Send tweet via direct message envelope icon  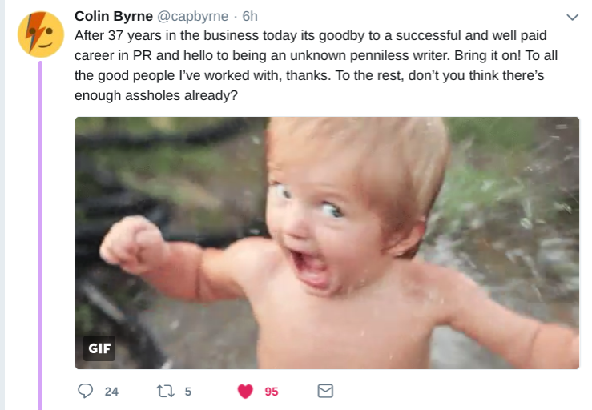324,391
